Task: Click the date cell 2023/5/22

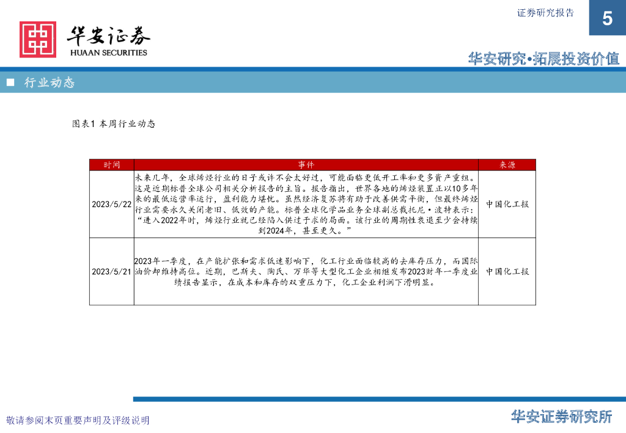Action: coord(112,204)
